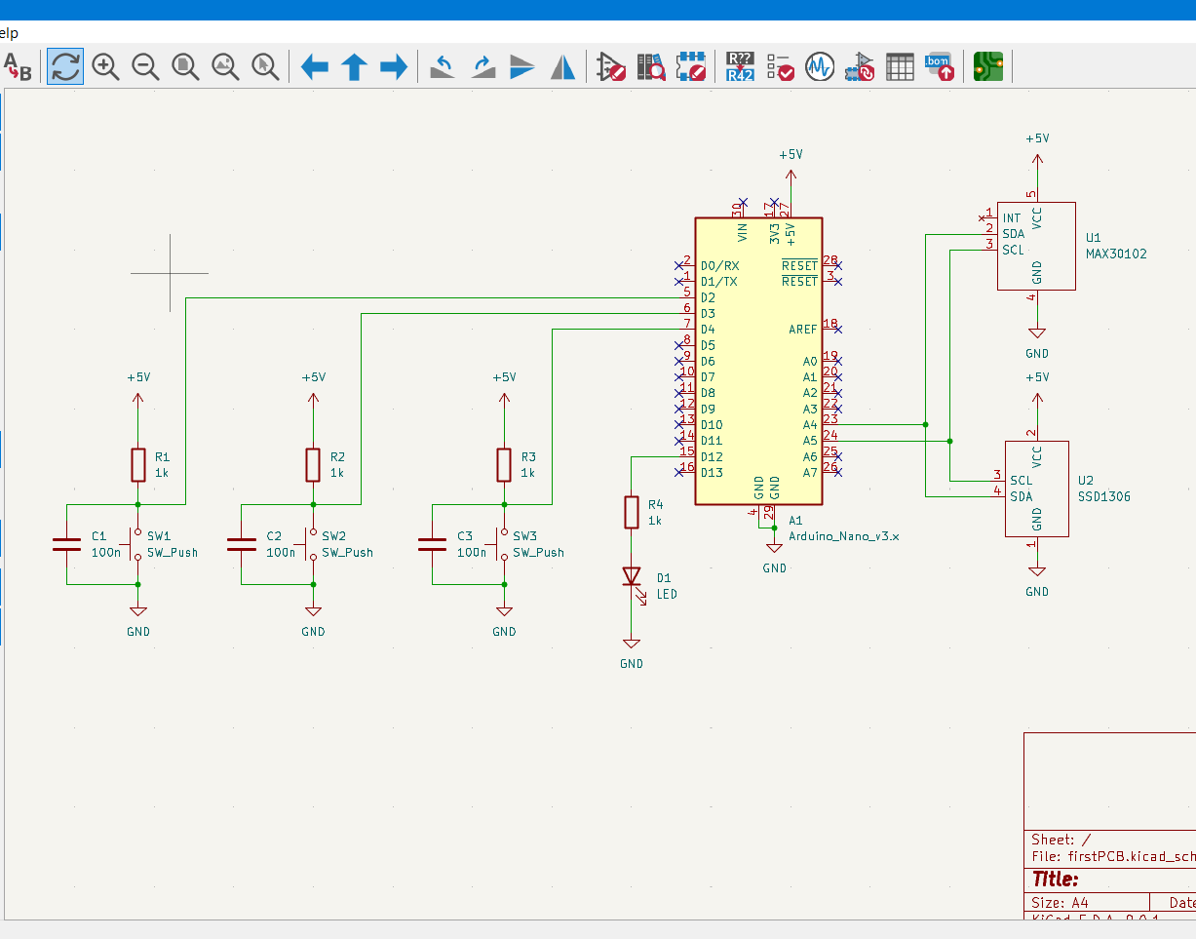Open Assign Footprints tool
The width and height of the screenshot is (1196, 939).
(x=860, y=67)
